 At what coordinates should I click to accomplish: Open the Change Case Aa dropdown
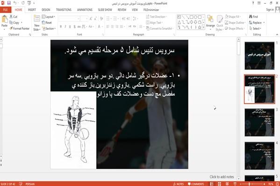click(x=91, y=27)
